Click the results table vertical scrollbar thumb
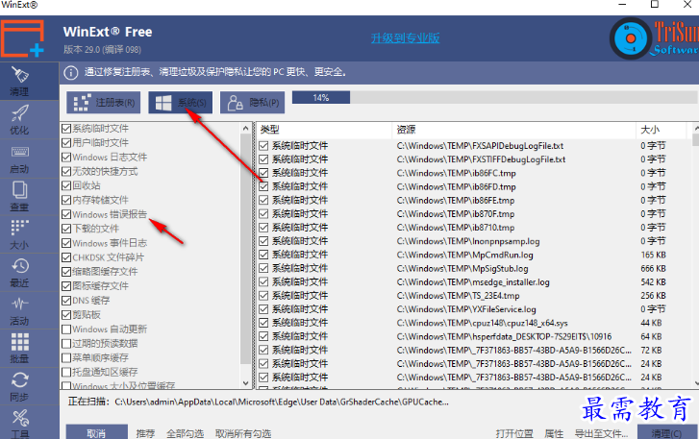This screenshot has height=439, width=699. [x=695, y=140]
